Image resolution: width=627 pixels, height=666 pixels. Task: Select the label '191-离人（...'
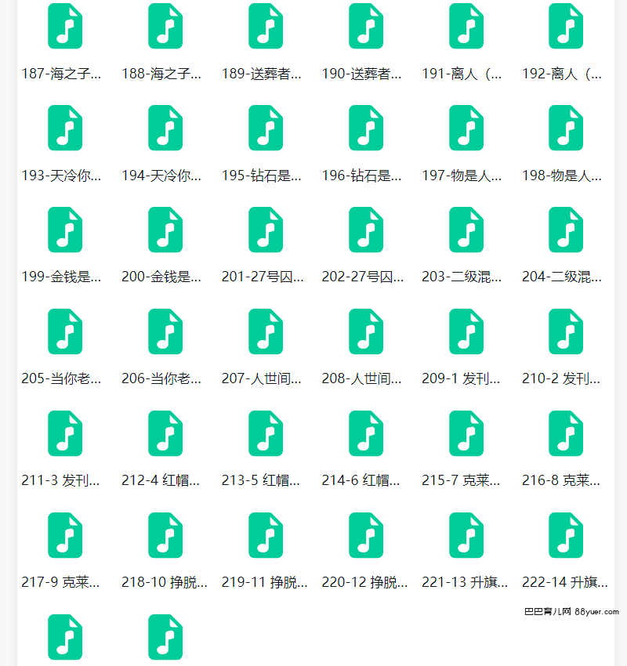pyautogui.click(x=462, y=74)
